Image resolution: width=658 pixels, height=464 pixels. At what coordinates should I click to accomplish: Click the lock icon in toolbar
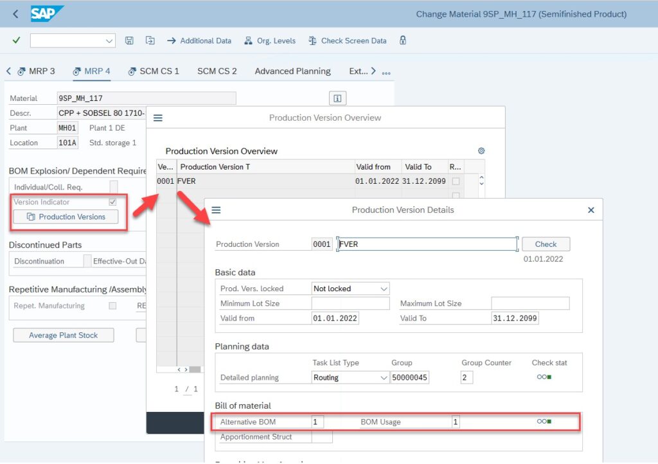tap(403, 40)
